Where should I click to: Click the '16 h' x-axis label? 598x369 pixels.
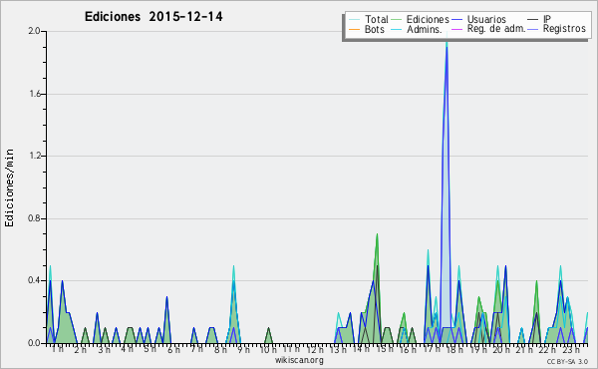408,350
